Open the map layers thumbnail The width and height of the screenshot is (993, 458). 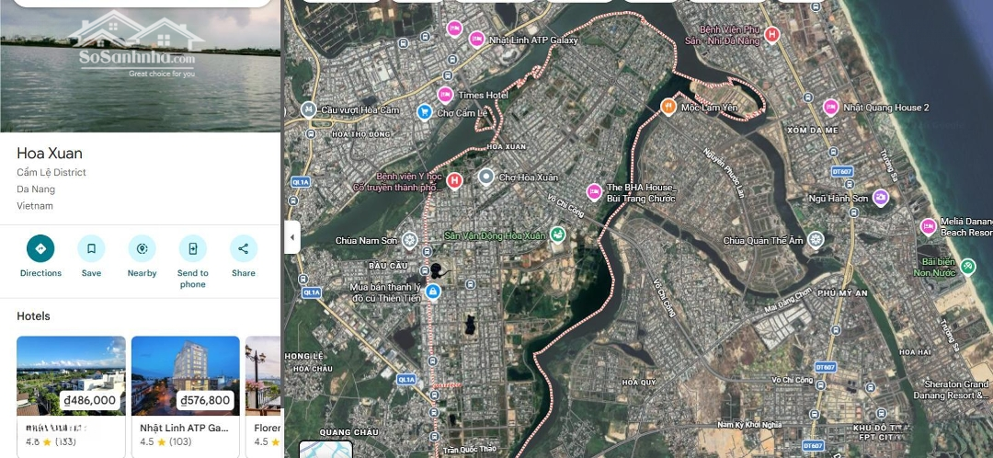pyautogui.click(x=325, y=449)
